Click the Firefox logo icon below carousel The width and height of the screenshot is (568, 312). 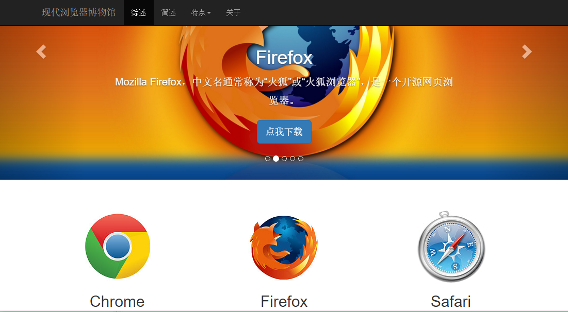point(284,247)
